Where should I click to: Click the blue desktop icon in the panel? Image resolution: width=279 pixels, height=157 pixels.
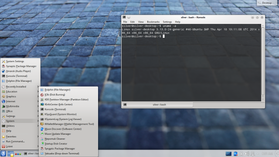pos(228,154)
